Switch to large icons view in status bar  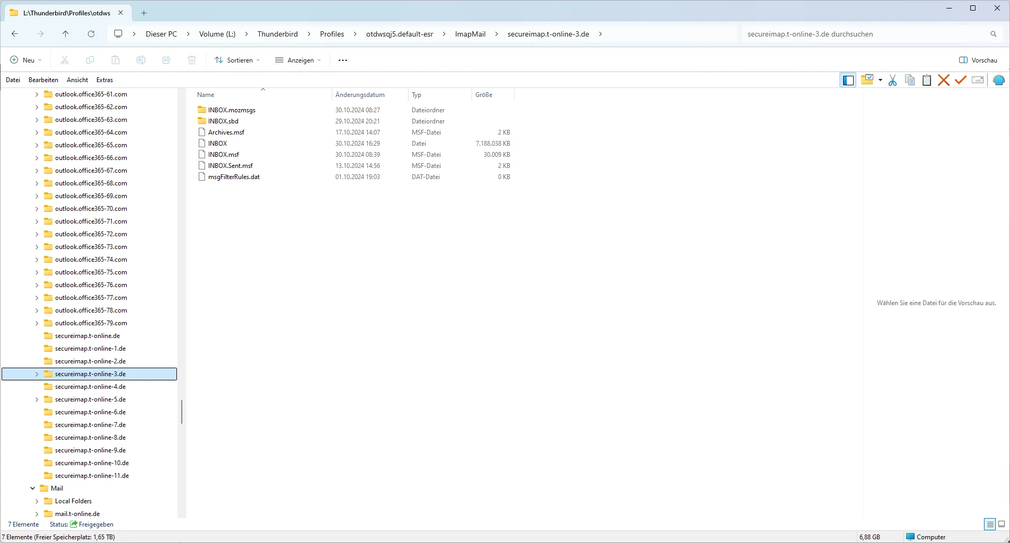coord(1002,524)
